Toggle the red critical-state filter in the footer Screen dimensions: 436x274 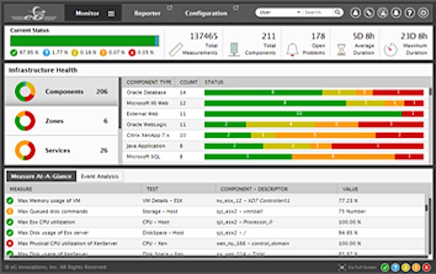pyautogui.click(x=426, y=267)
